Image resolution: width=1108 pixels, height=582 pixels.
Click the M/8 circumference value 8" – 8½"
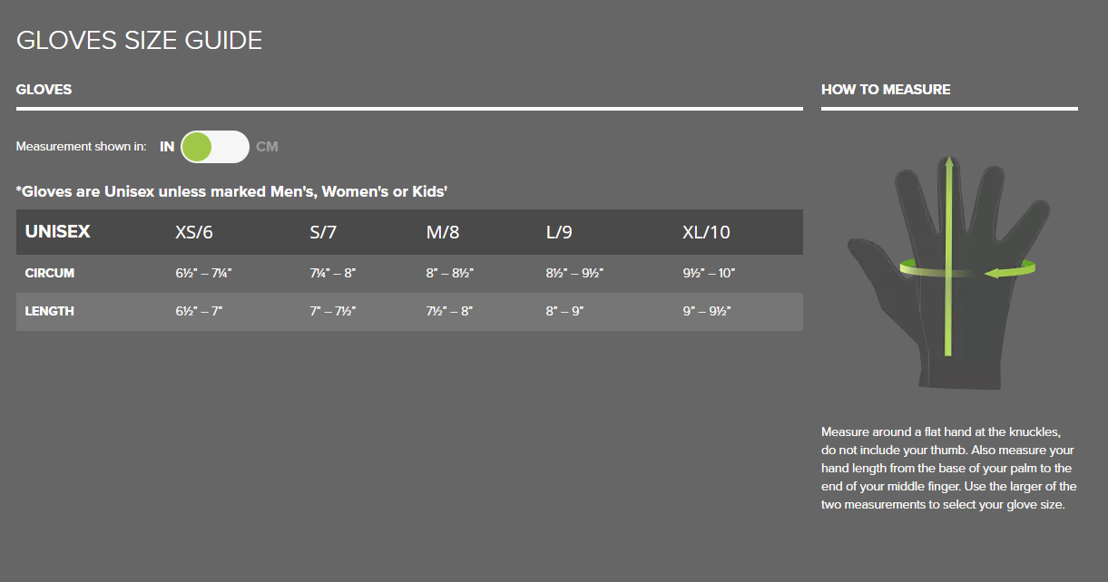click(450, 274)
